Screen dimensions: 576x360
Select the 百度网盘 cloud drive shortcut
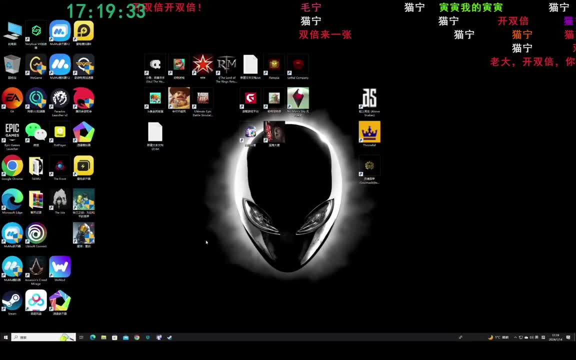click(x=36, y=302)
